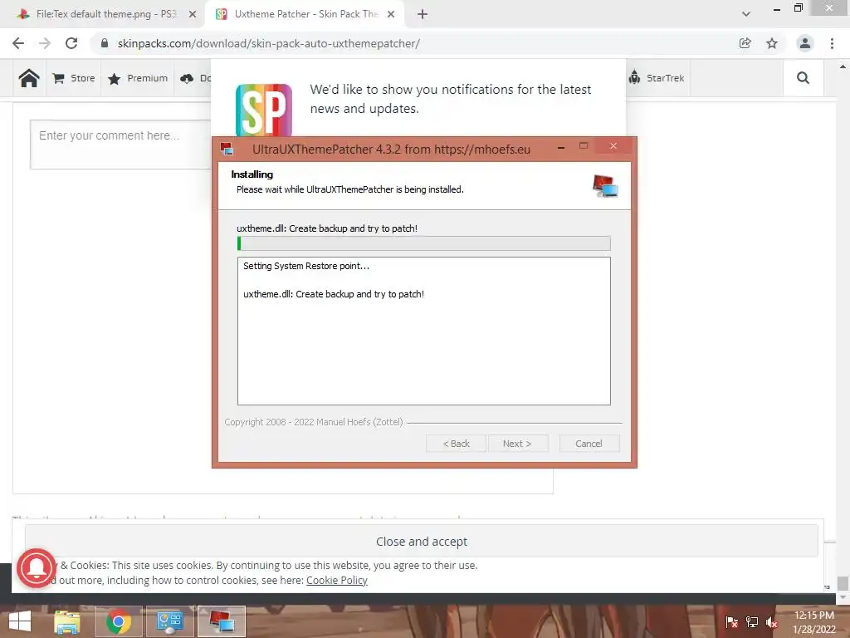Open the Windows Start button
This screenshot has height=638, width=850.
click(20, 621)
